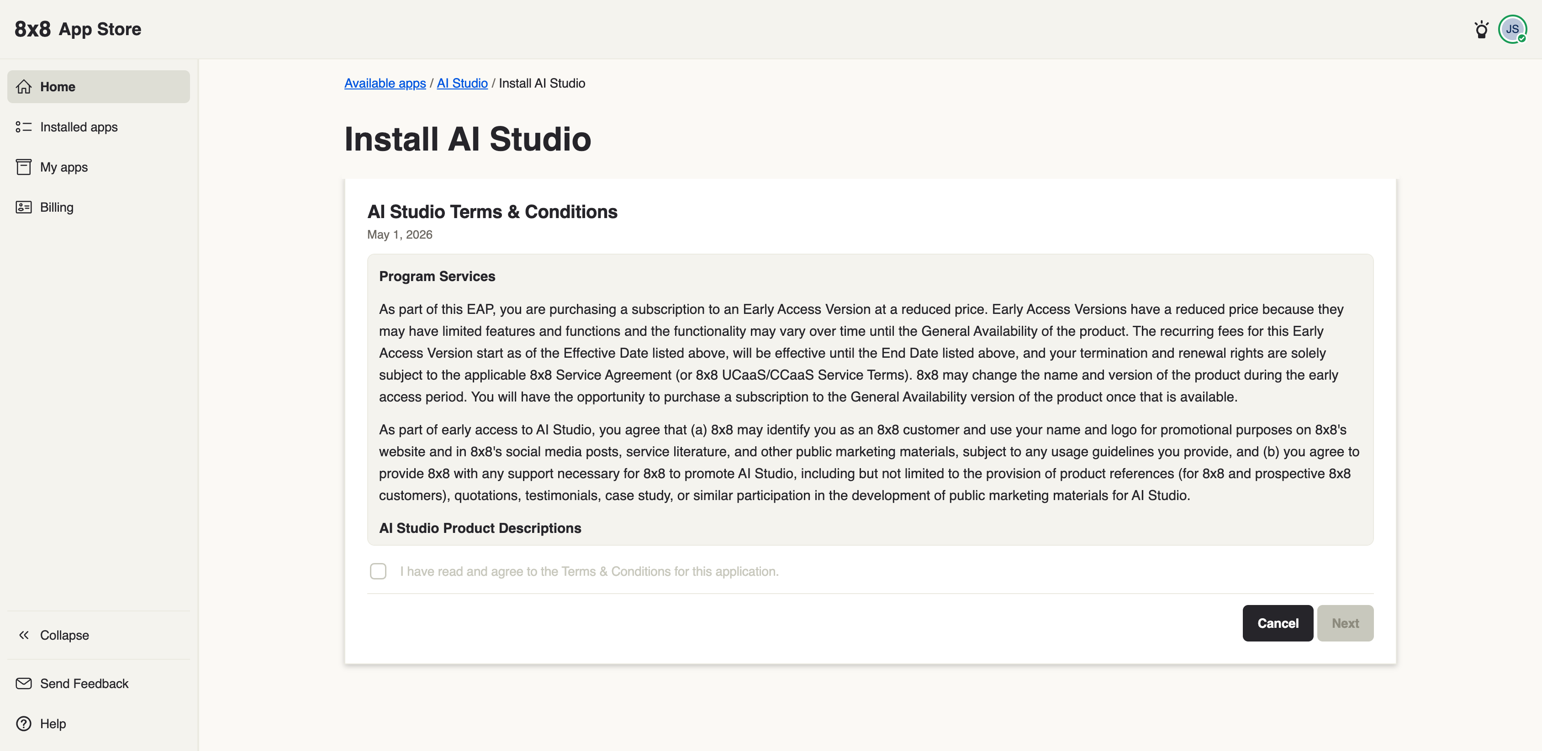The height and width of the screenshot is (751, 1542).
Task: Open My apps in the sidebar
Action: coord(99,167)
